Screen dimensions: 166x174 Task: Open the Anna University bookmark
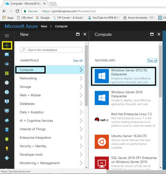(139, 18)
